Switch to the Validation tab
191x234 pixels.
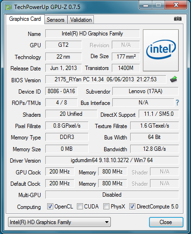tap(81, 20)
